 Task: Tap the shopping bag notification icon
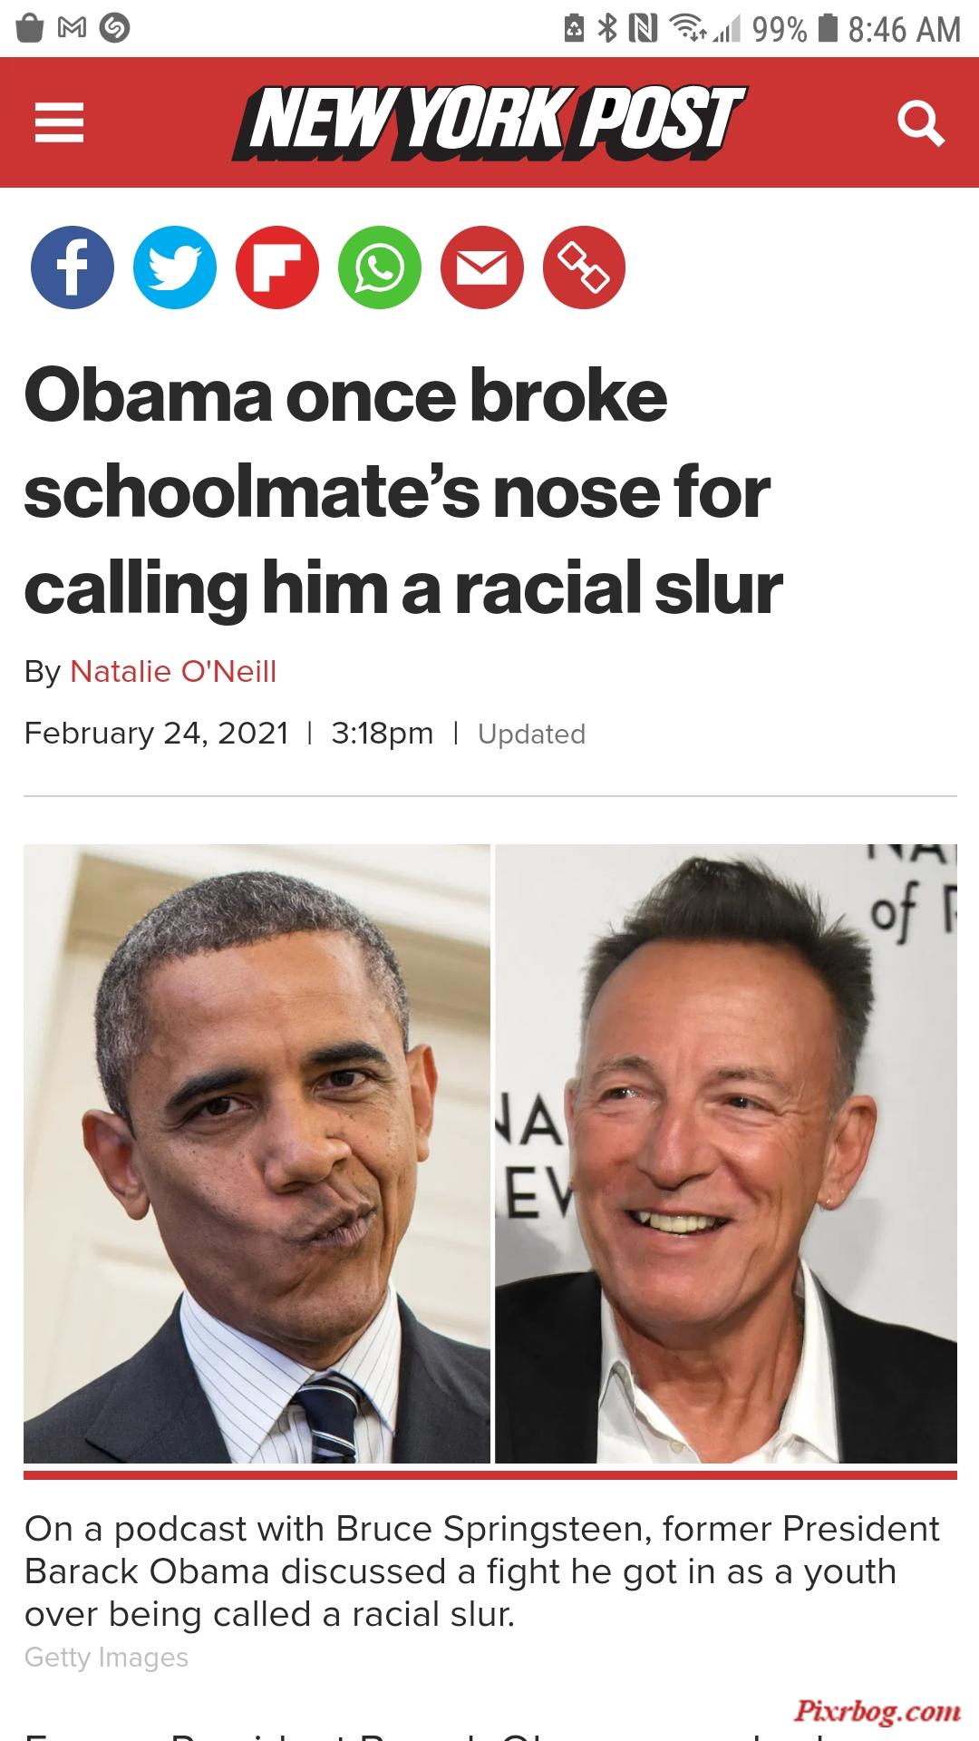pyautogui.click(x=30, y=29)
